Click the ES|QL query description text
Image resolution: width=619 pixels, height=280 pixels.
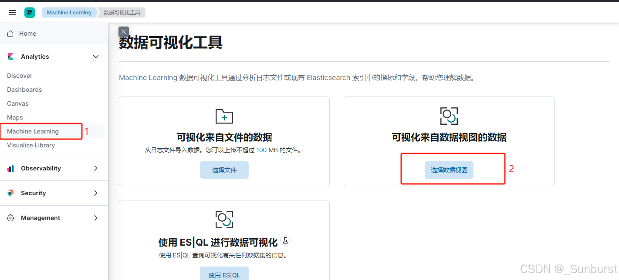[x=224, y=255]
